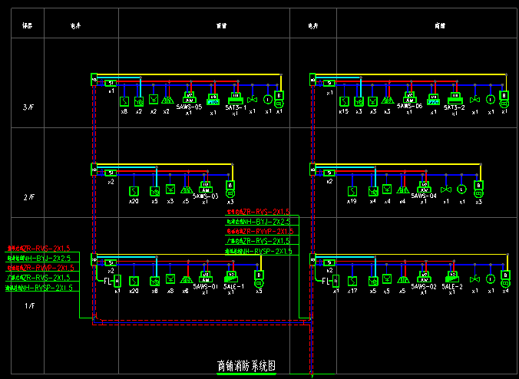Click the green NH-BYJ-2X2.5 label in center legend

(258, 222)
